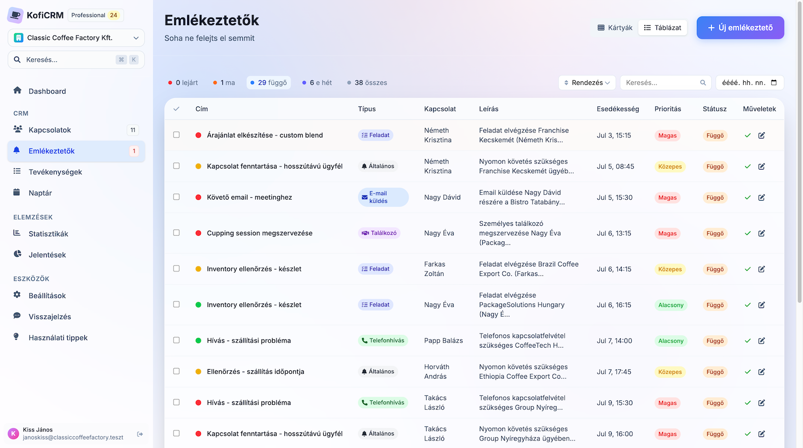Click the yellow priority dot on Jul 5, 08:45 row

click(198, 166)
